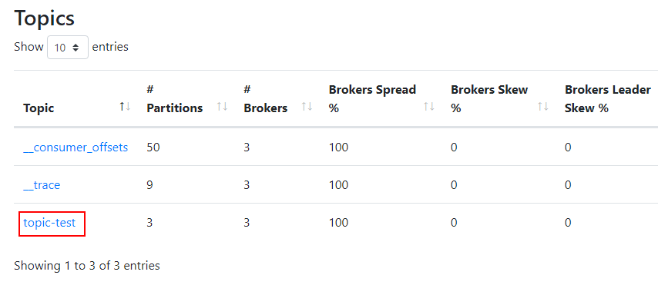The image size is (658, 285).
Task: Click the Brokers Skew % header text
Action: point(489,99)
